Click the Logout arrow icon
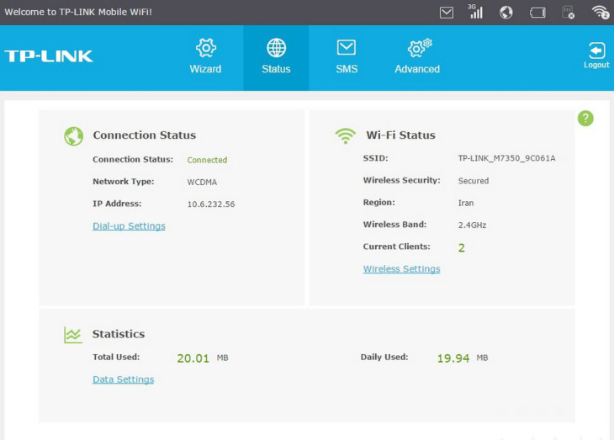 (x=597, y=50)
